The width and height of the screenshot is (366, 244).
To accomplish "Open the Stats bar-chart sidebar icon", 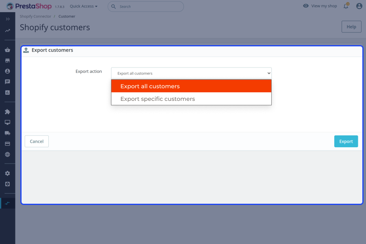I will pyautogui.click(x=7, y=92).
